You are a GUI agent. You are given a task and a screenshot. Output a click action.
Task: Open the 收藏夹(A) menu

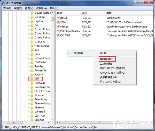[41, 8]
